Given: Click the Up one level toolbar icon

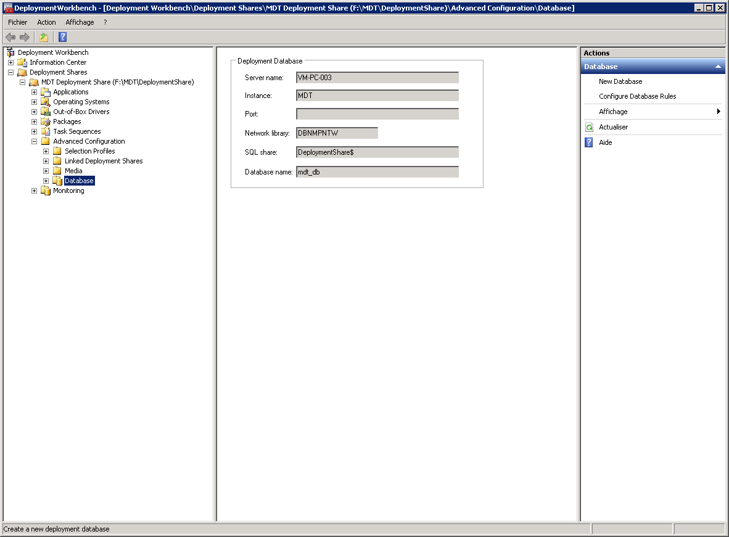Looking at the screenshot, I should coord(44,37).
